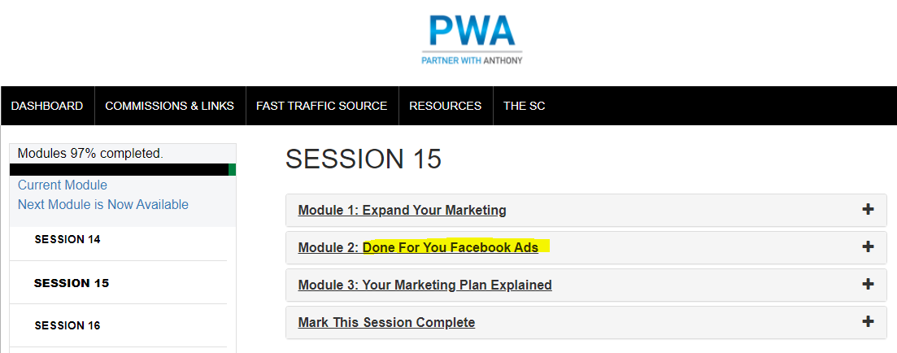This screenshot has width=897, height=353.
Task: Open The SC menu item
Action: pyautogui.click(x=524, y=106)
